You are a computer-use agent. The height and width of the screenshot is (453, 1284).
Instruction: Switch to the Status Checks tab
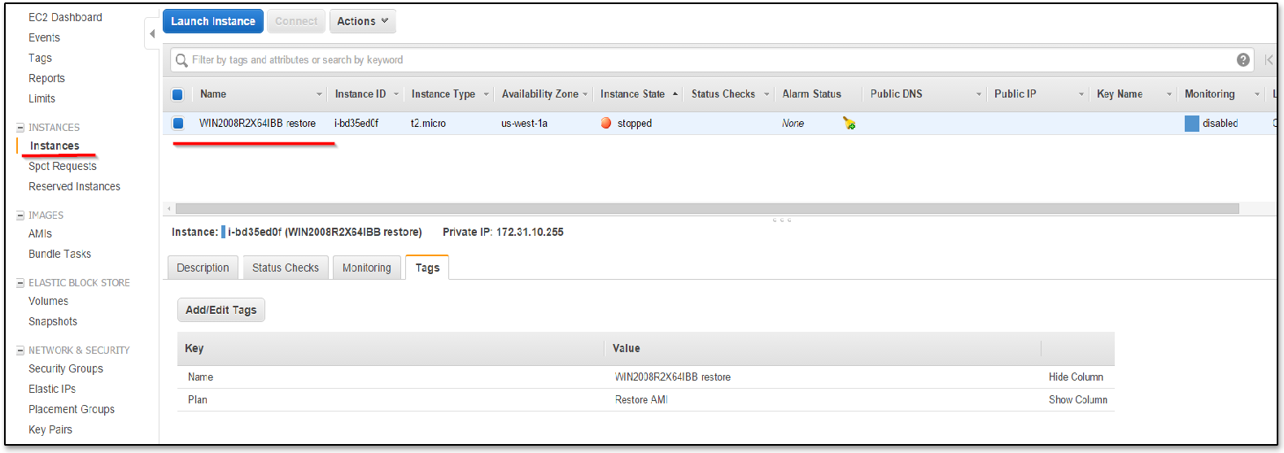(285, 268)
